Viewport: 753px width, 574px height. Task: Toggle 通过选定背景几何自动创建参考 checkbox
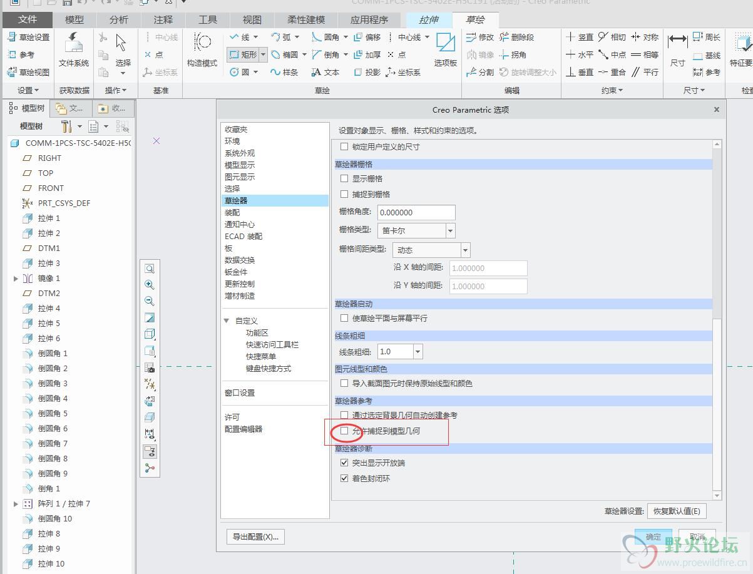pyautogui.click(x=344, y=415)
